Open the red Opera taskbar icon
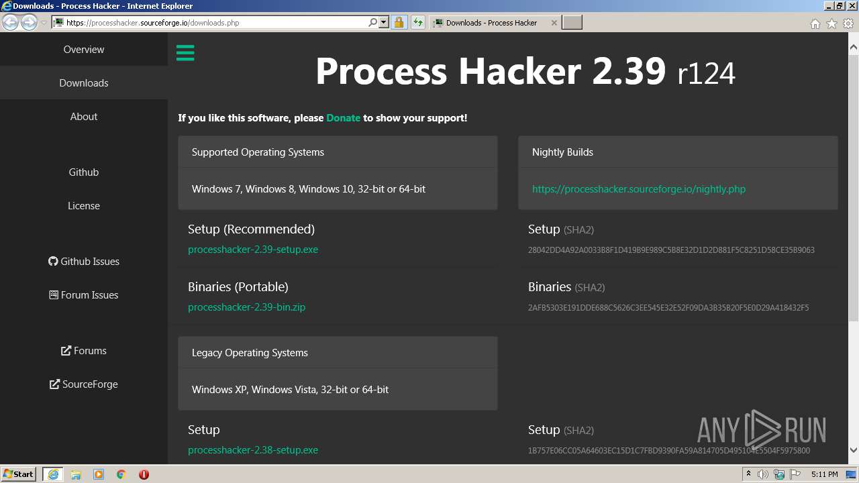Screen dimensions: 859x483 coord(144,474)
